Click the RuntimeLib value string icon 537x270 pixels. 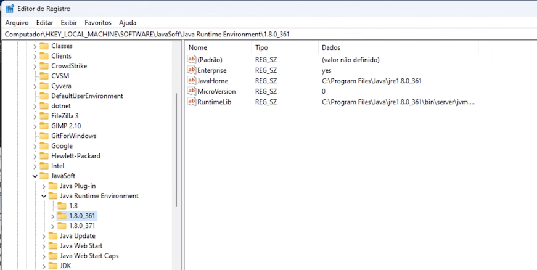[x=192, y=102]
